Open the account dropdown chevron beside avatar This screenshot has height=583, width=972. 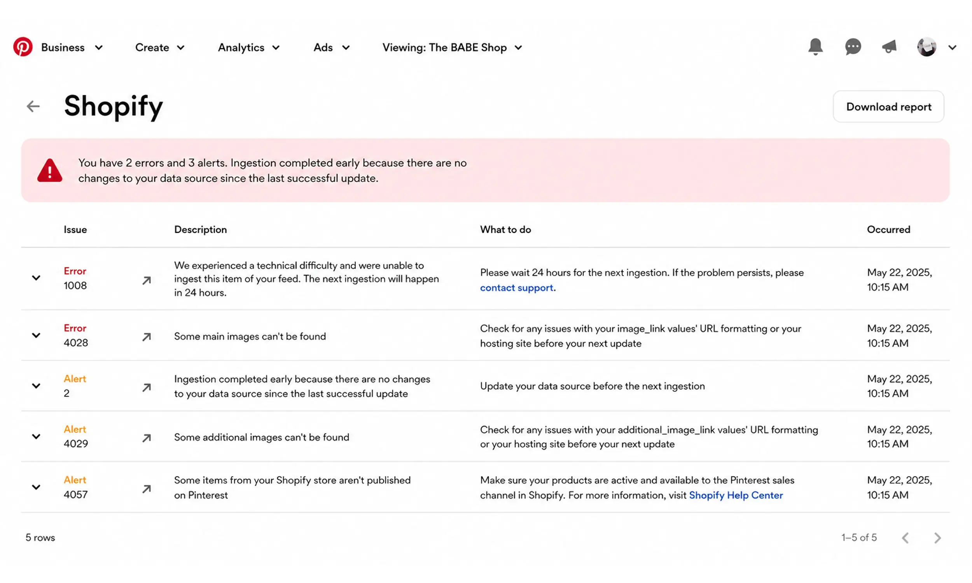(x=952, y=48)
